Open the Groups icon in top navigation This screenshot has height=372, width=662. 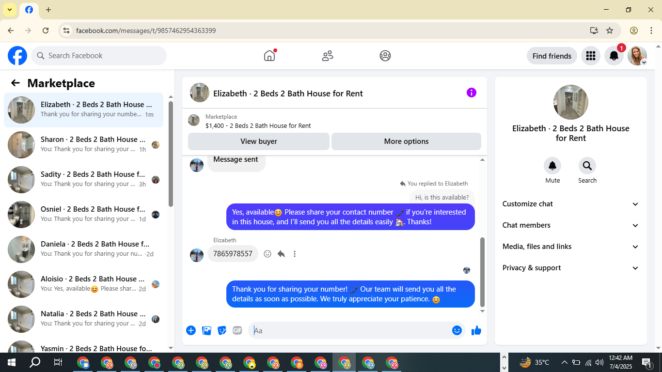(x=385, y=56)
